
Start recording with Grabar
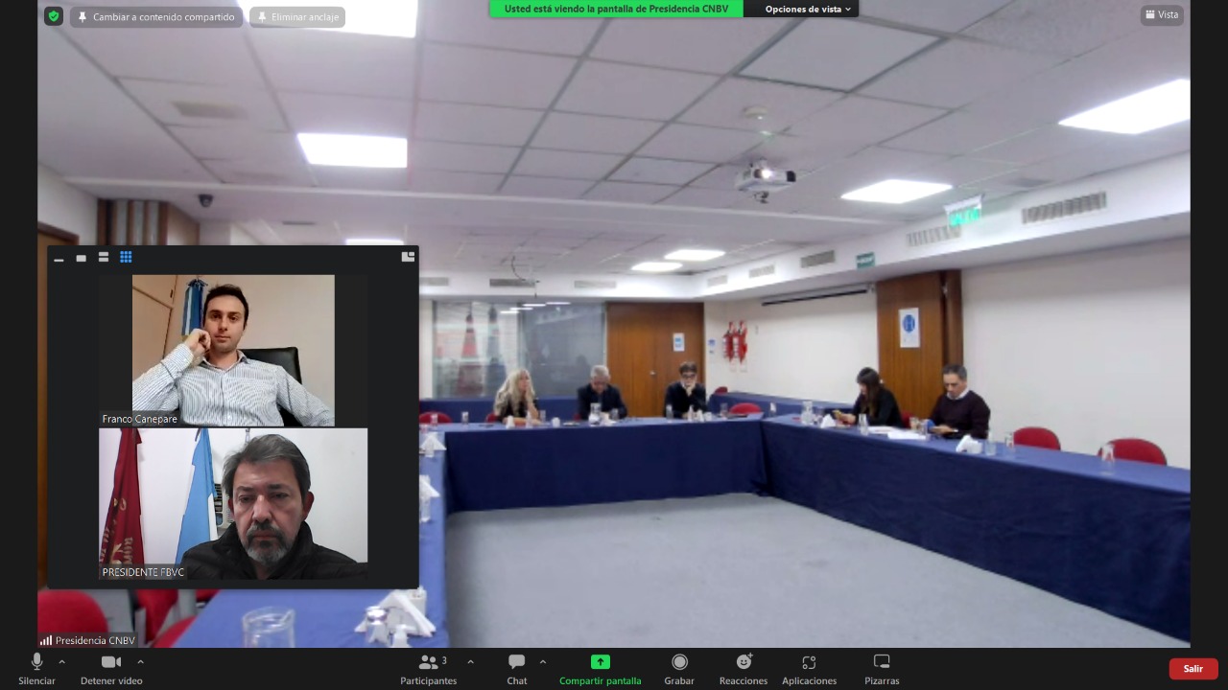click(679, 669)
